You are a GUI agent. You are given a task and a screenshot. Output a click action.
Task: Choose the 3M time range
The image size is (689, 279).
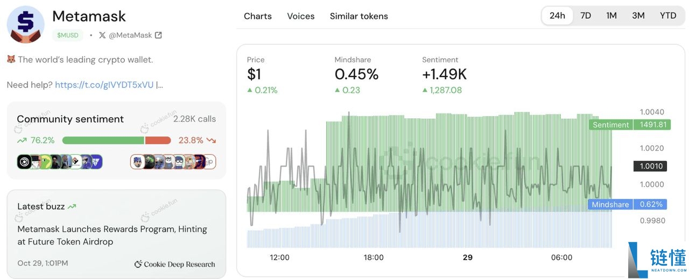point(638,16)
